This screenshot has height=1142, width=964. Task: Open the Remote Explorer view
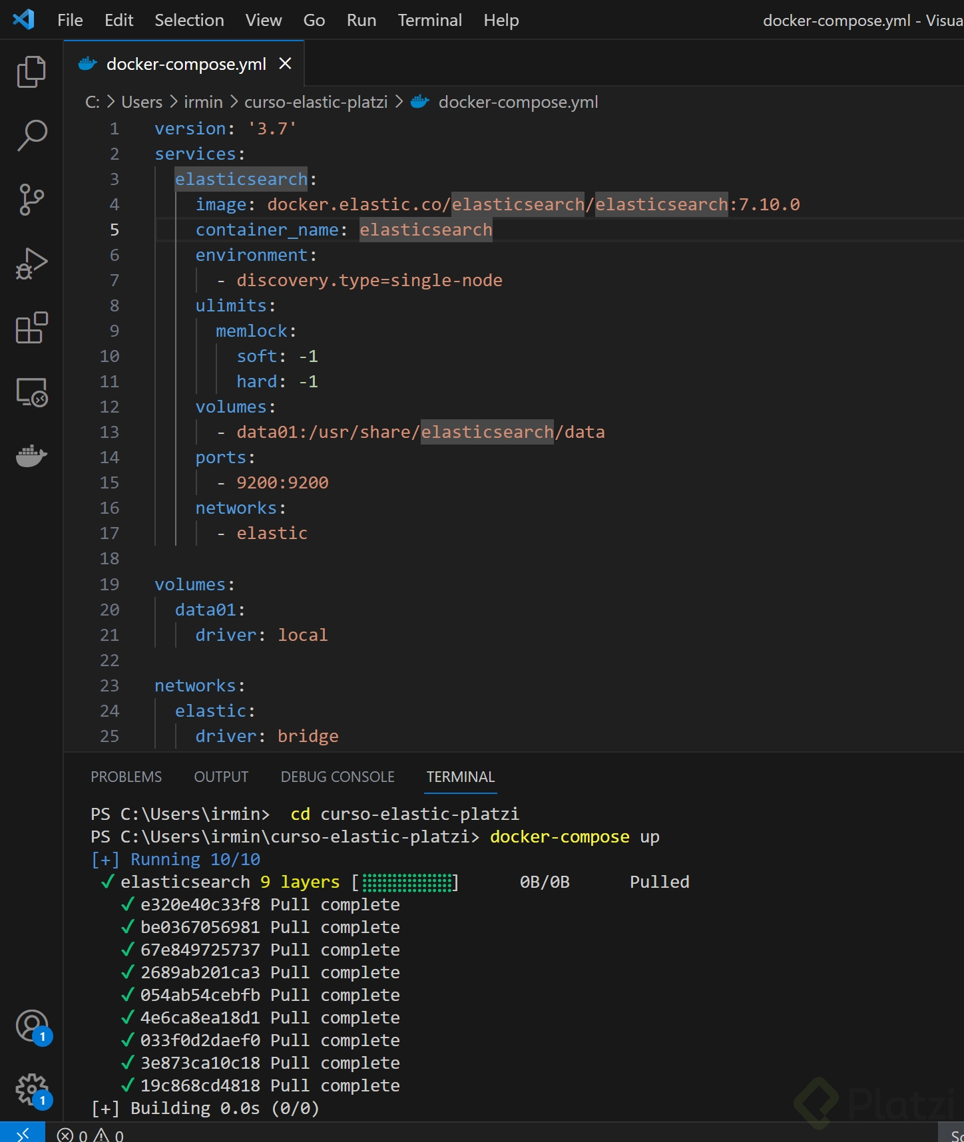pos(31,391)
